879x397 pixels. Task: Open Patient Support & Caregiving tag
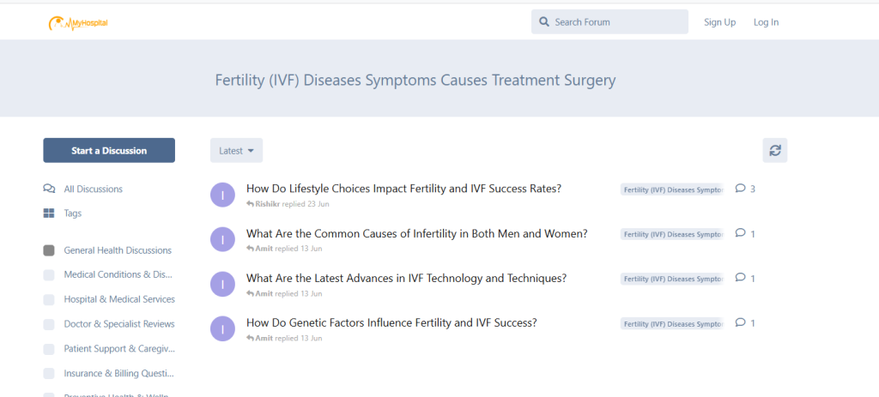pyautogui.click(x=118, y=349)
